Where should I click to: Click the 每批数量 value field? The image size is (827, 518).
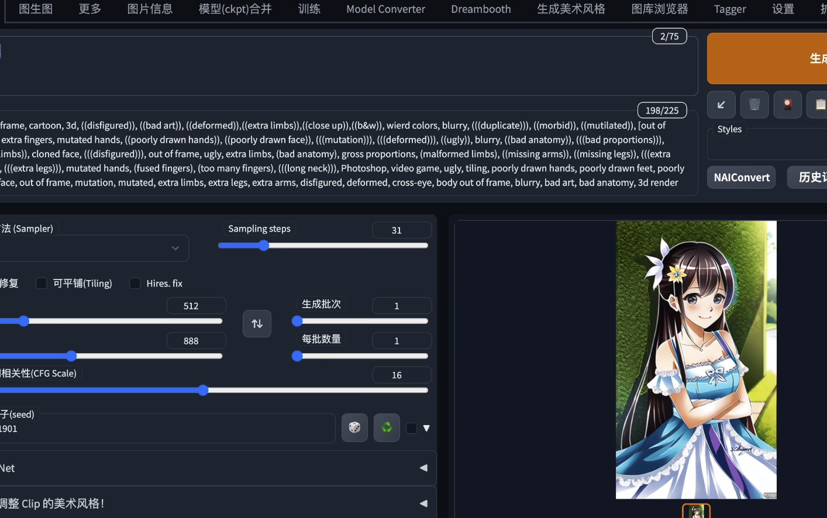pos(402,341)
